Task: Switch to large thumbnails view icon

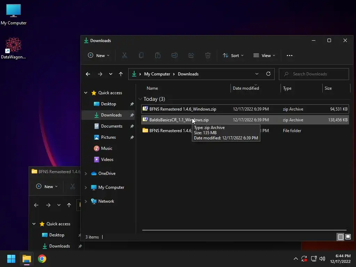Action: click(348, 237)
